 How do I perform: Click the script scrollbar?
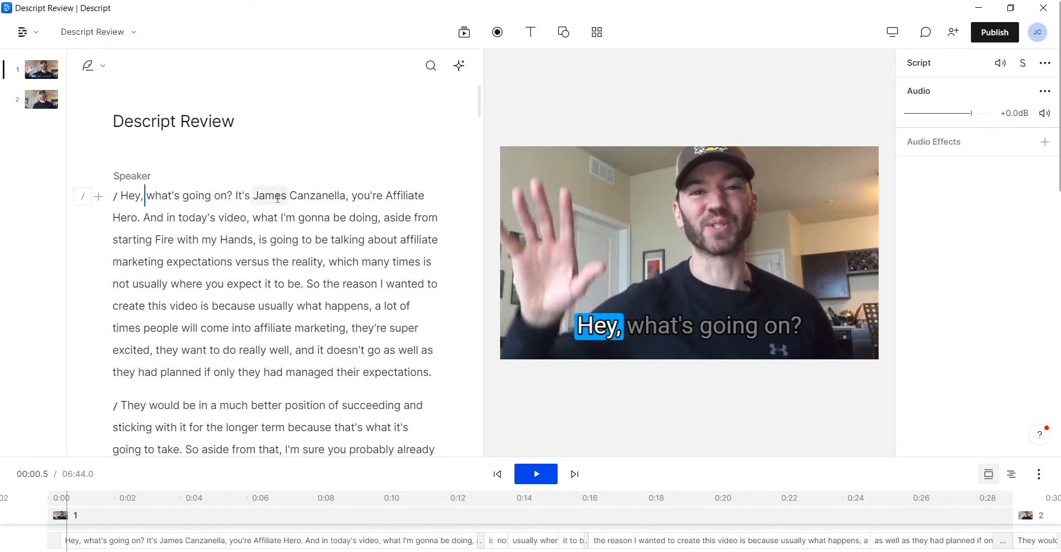(479, 101)
